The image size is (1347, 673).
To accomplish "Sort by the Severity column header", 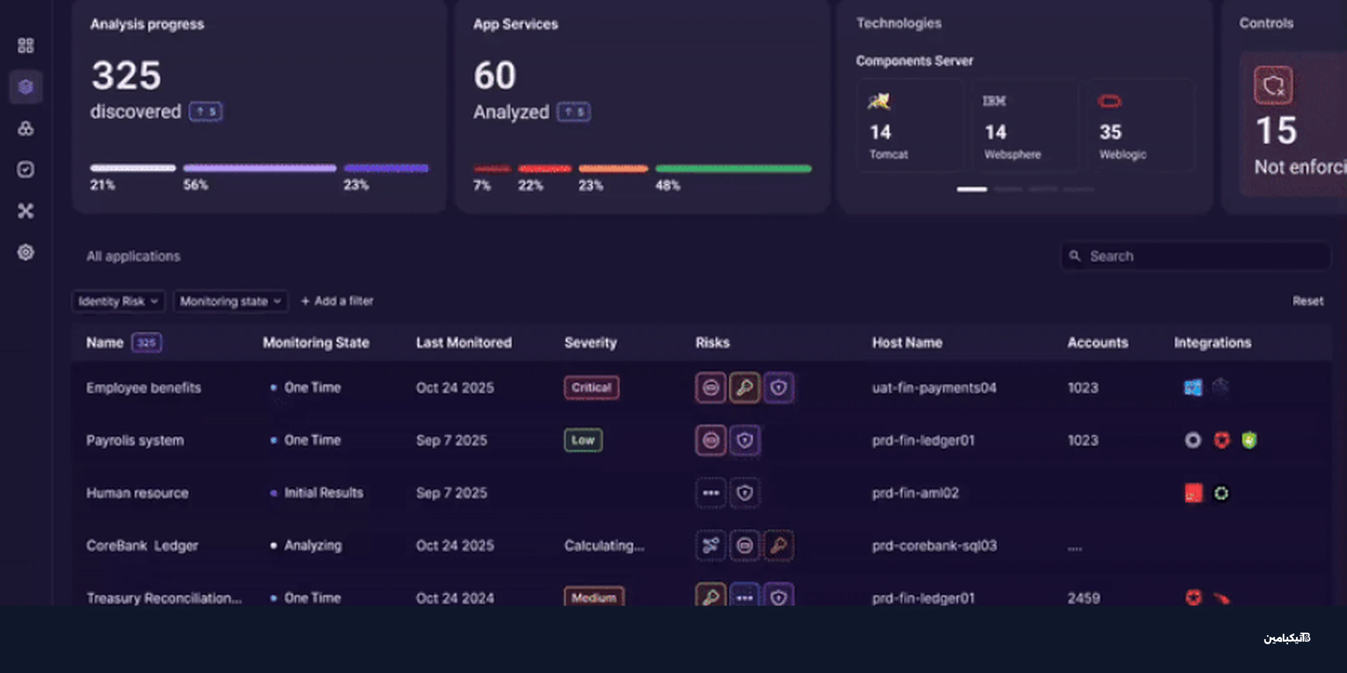I will tap(590, 343).
